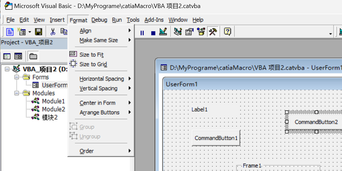Open the Add-Ins menu

[x=154, y=20]
